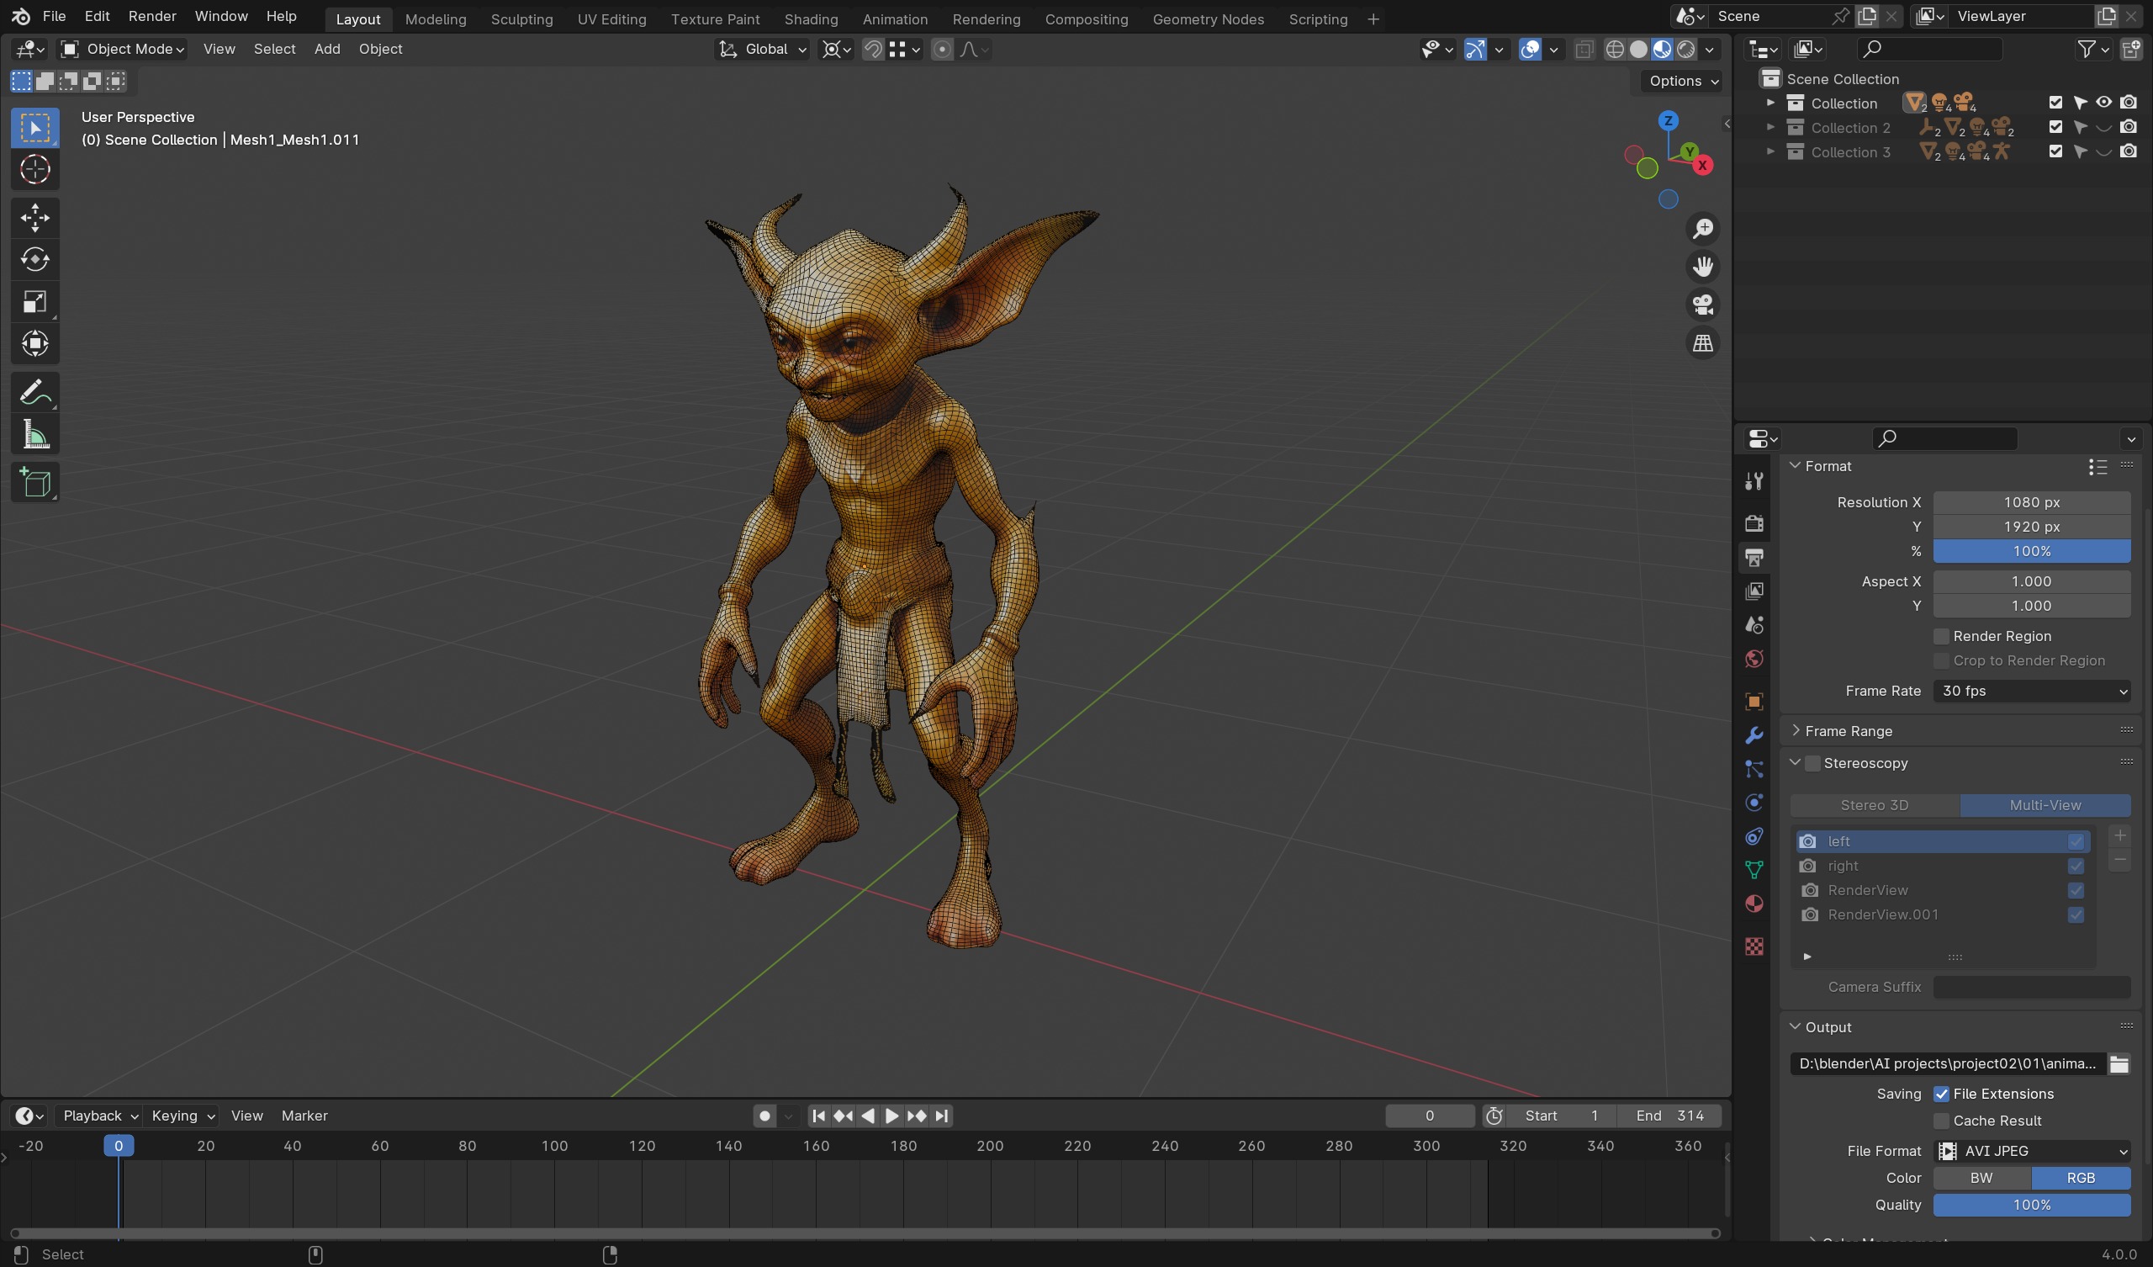Open the Geometry Nodes workspace tab
The width and height of the screenshot is (2153, 1267).
tap(1207, 19)
